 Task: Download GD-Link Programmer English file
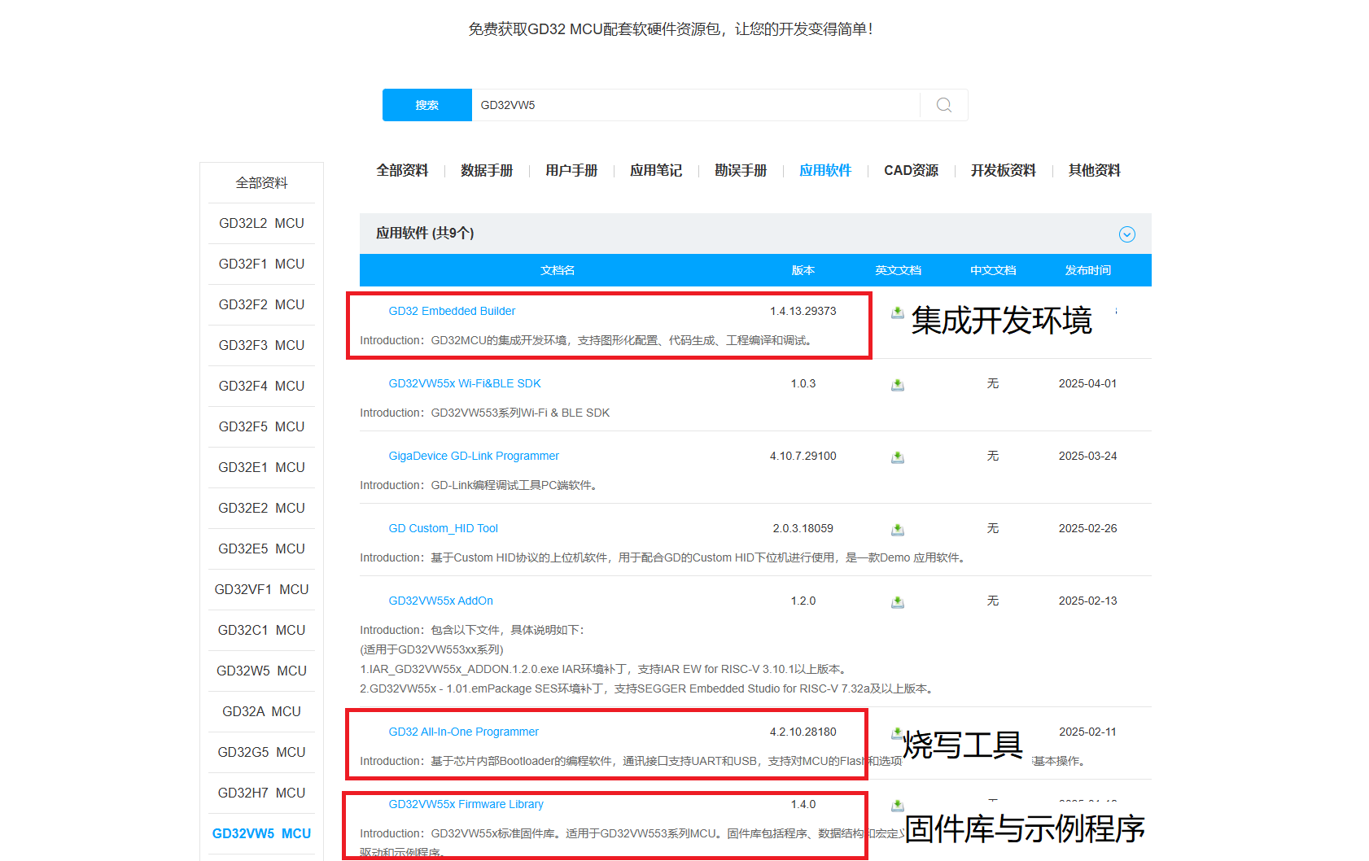[x=897, y=457]
